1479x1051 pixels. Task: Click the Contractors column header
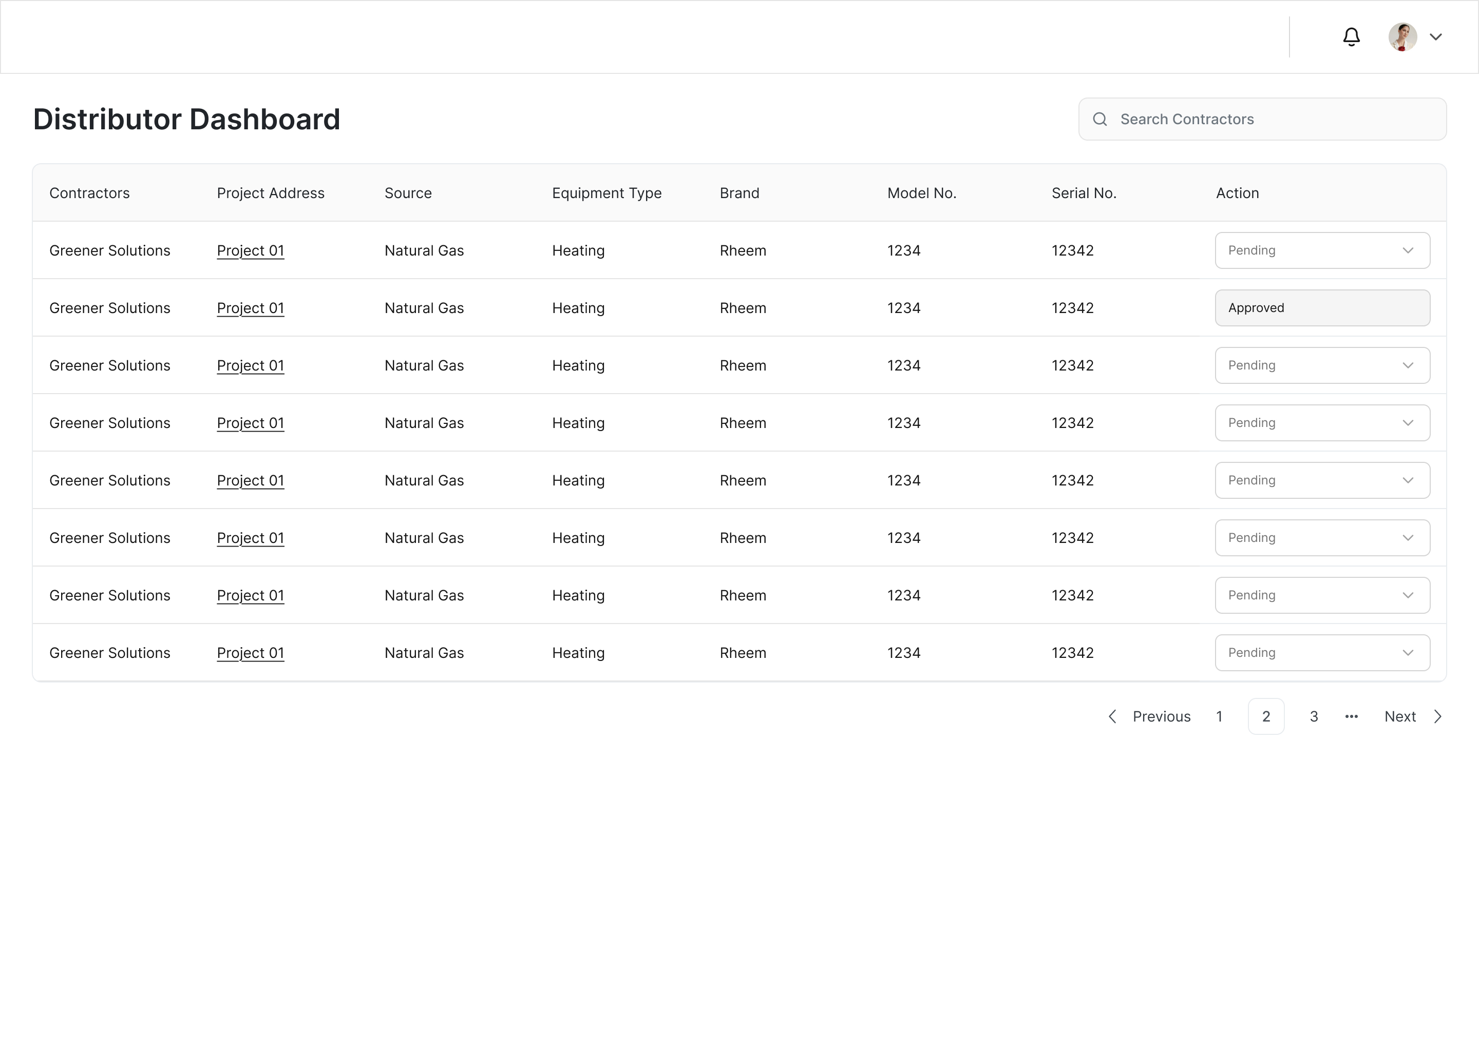tap(89, 193)
